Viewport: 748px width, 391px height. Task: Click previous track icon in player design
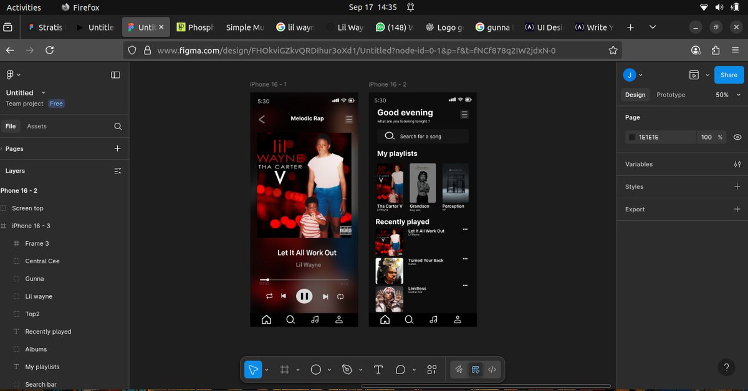(x=284, y=297)
